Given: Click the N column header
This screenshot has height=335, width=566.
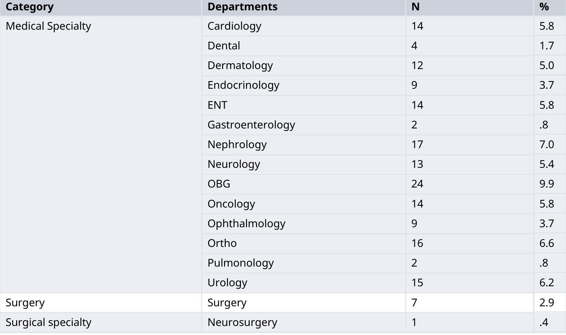Looking at the screenshot, I should [x=416, y=7].
